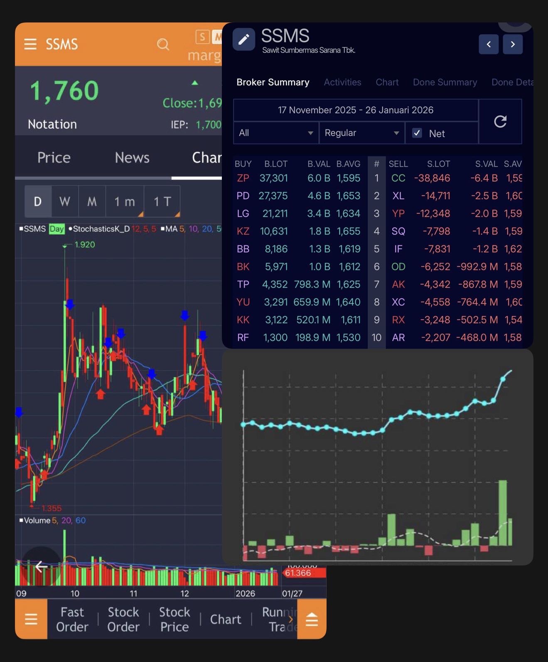Click the Notation label
Viewport: 548px width, 662px height.
52,124
